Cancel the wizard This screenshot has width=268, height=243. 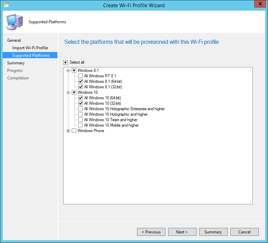pos(245,232)
